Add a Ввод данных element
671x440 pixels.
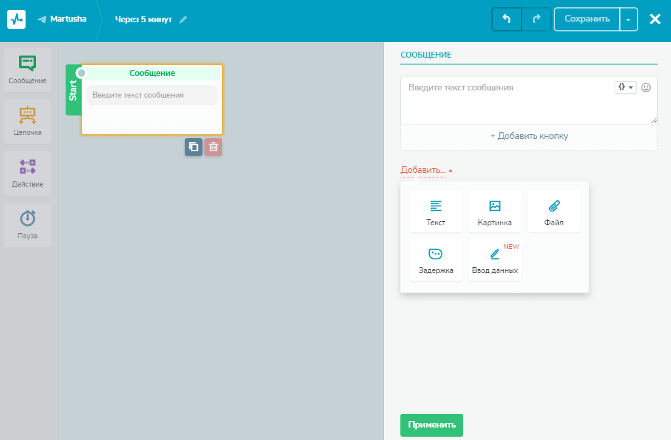[495, 259]
